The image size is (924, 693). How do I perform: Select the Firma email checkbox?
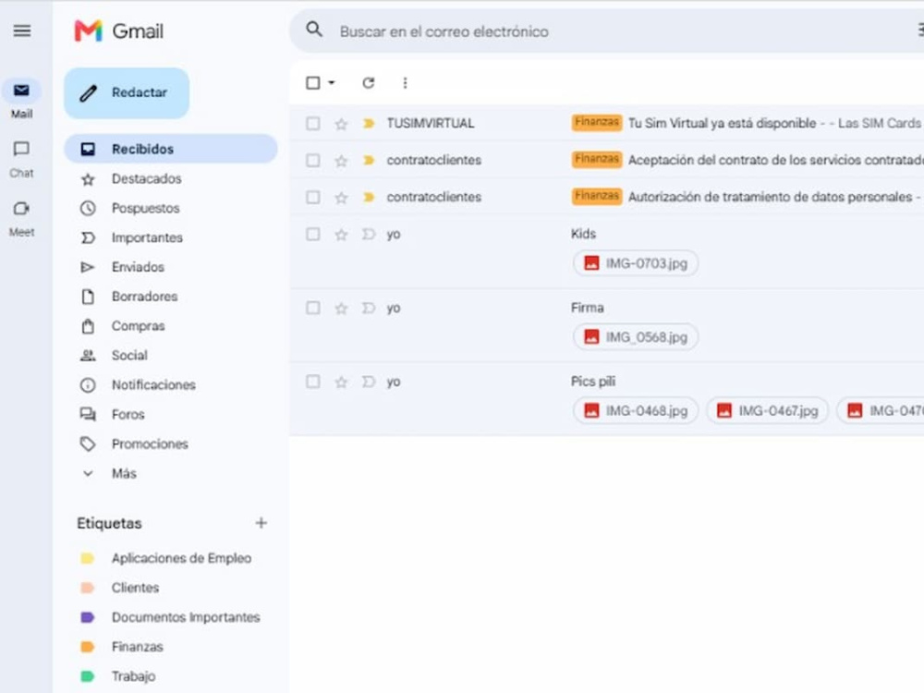[x=313, y=309]
